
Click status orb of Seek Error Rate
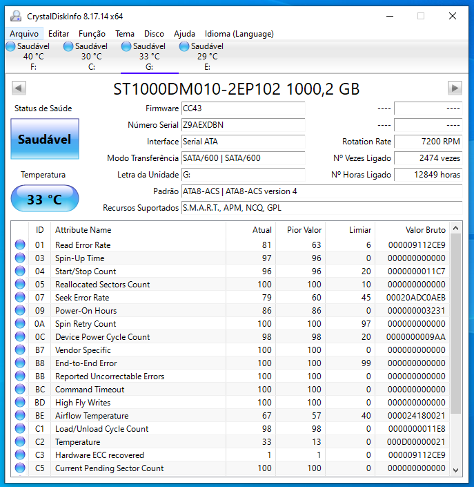[x=20, y=297]
